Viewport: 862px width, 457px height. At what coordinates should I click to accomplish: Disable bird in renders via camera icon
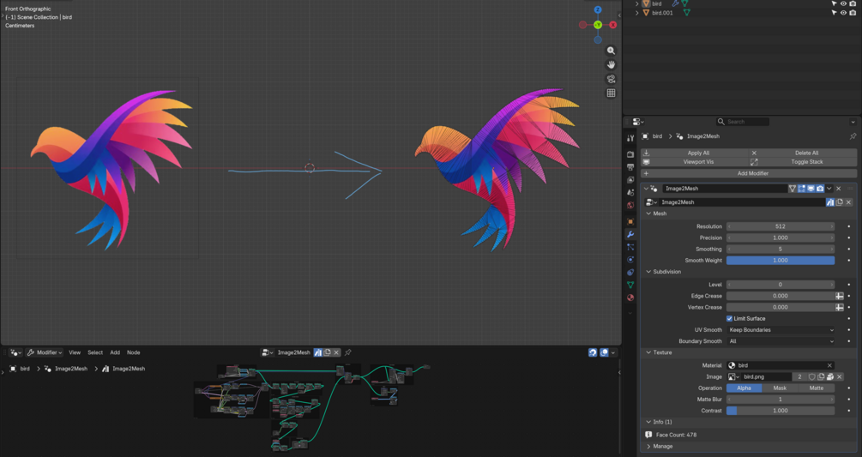pyautogui.click(x=853, y=3)
